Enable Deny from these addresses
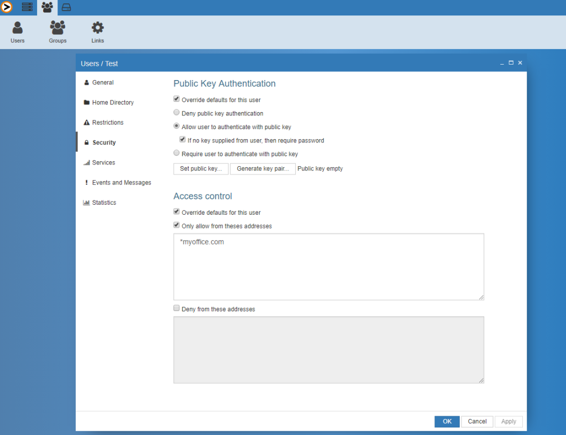 [x=176, y=308]
